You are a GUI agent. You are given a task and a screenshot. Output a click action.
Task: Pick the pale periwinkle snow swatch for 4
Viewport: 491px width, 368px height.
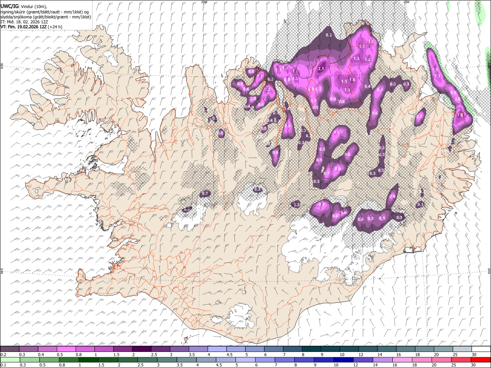click(217, 349)
